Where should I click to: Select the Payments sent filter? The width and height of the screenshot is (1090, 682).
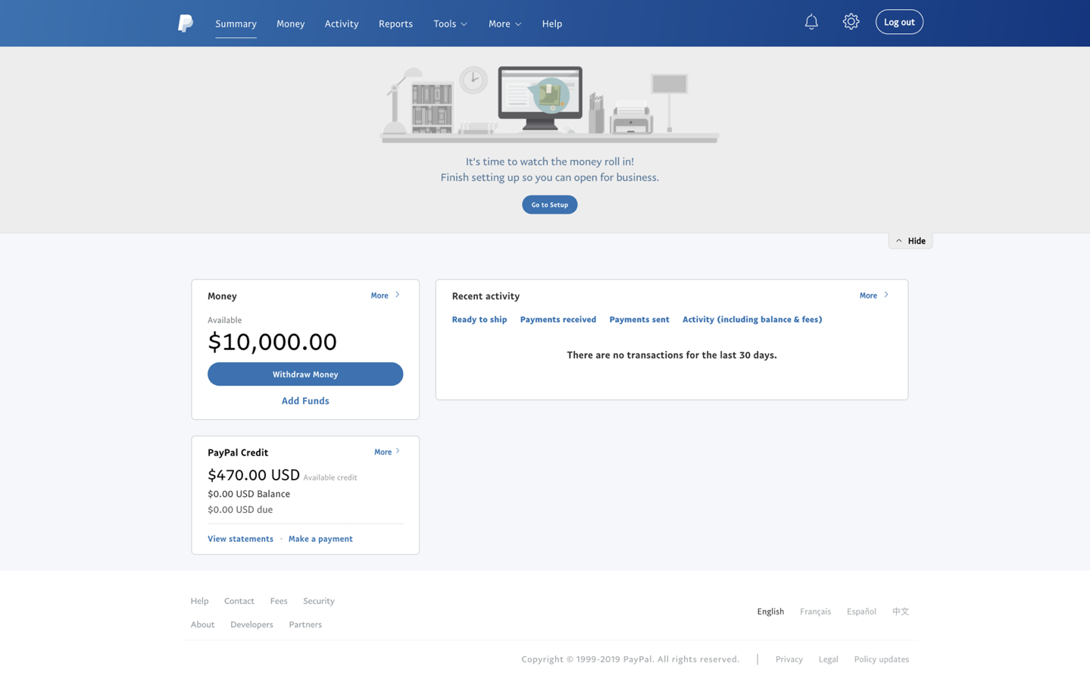coord(639,320)
